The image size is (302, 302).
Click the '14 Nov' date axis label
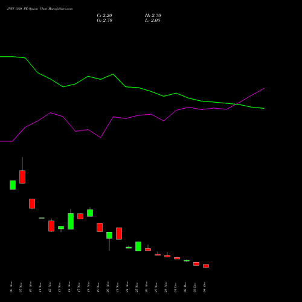69,287
